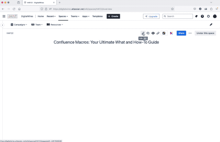Screen dimensions: 220x142
Task: Open the Recent menu
Action: click(x=51, y=16)
